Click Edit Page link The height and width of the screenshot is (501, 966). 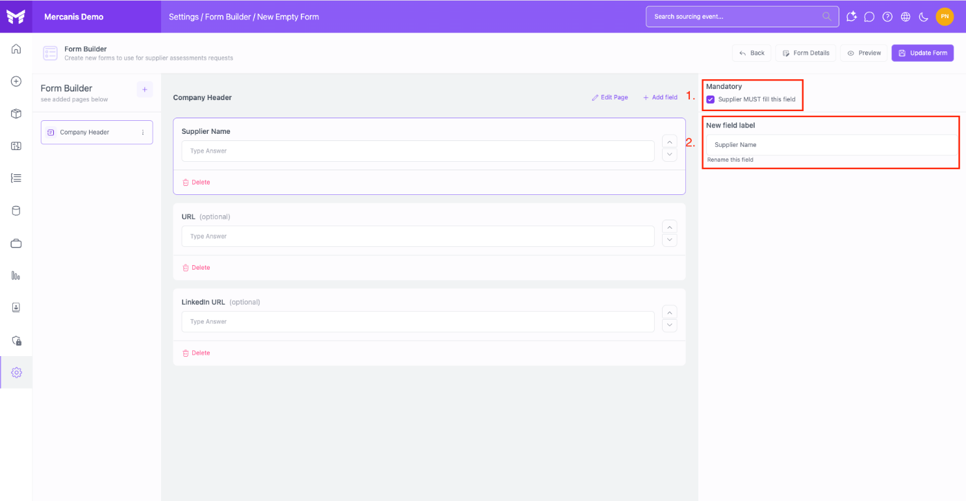pos(610,97)
